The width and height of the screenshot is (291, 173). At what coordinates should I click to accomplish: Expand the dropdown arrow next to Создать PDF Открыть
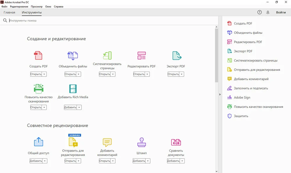pyautogui.click(x=44, y=74)
